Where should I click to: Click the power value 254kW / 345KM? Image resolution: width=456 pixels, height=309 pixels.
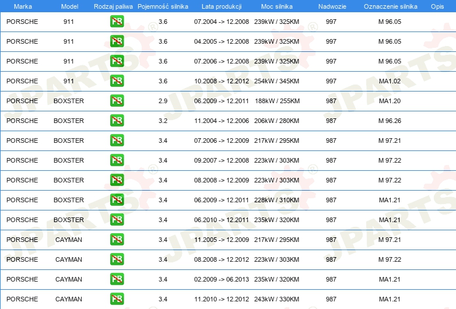276,81
